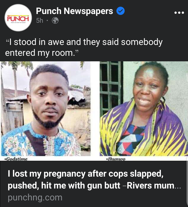Open the photo of man in blue shirt

tap(46, 109)
